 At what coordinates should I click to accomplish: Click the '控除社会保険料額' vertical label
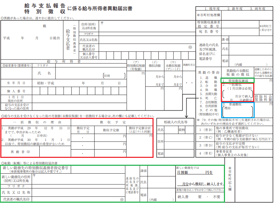[263, 98]
